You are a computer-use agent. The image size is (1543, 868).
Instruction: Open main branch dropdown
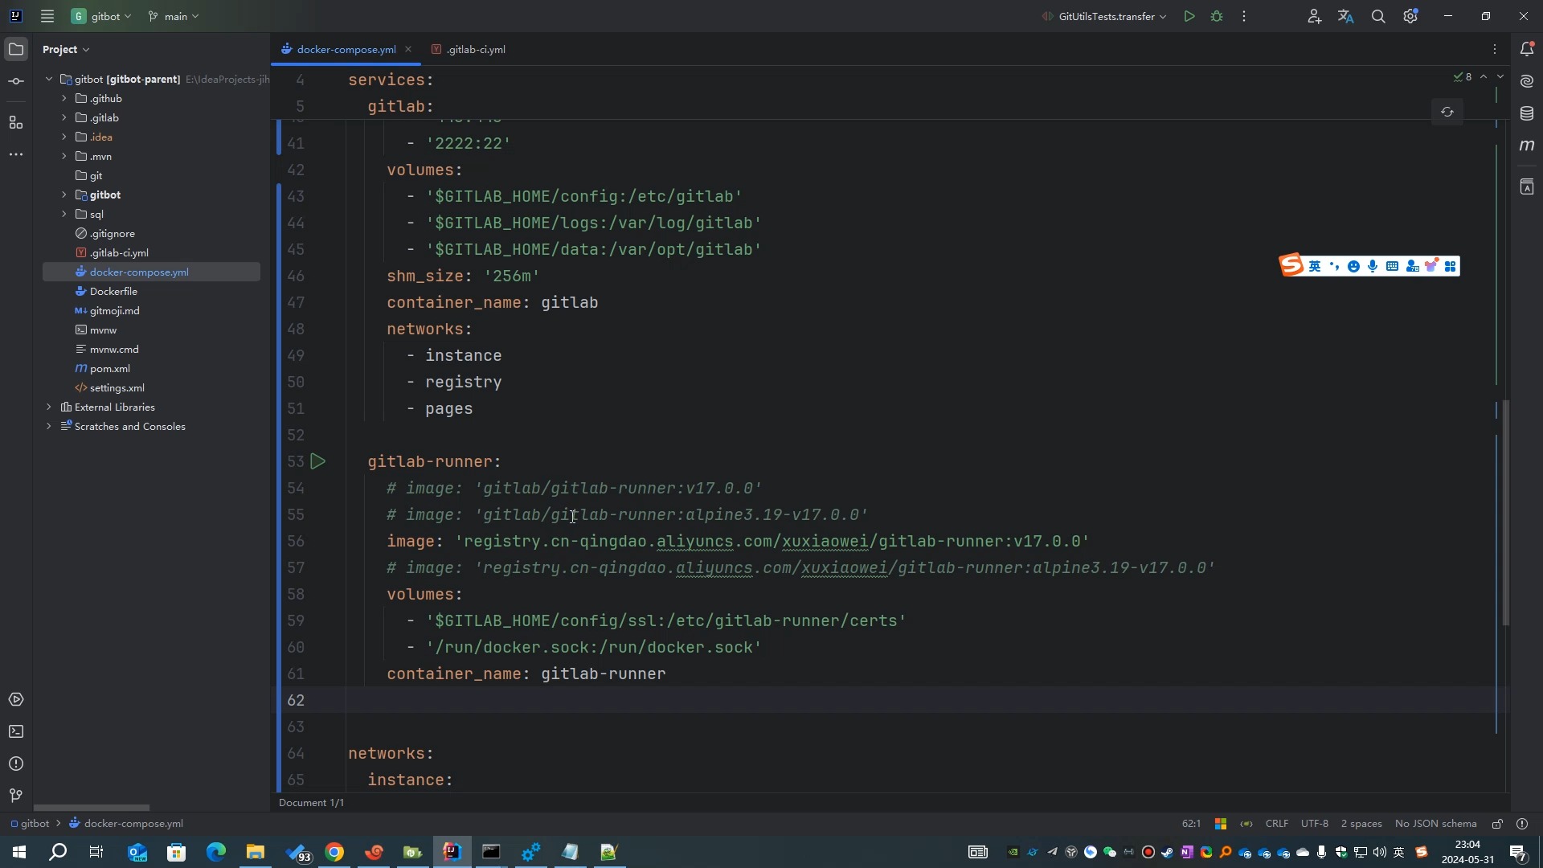point(174,16)
